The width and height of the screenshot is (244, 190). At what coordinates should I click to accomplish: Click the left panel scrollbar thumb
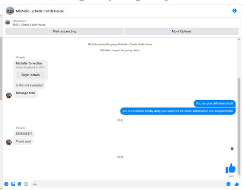coord(1,68)
